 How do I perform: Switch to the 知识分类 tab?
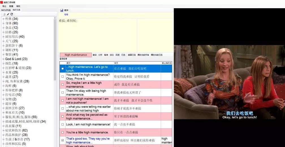(16, 10)
